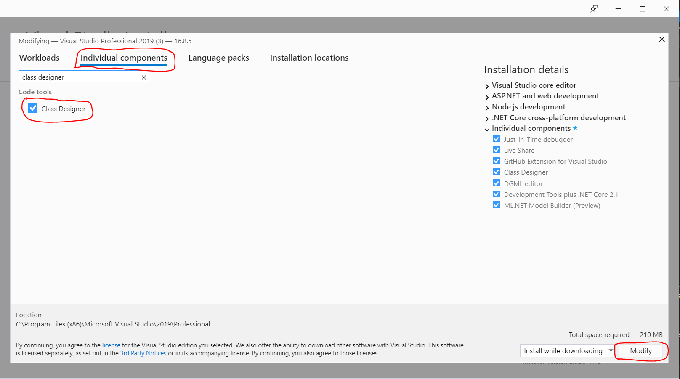Switch to the Workloads tab
This screenshot has width=680, height=379.
click(40, 58)
